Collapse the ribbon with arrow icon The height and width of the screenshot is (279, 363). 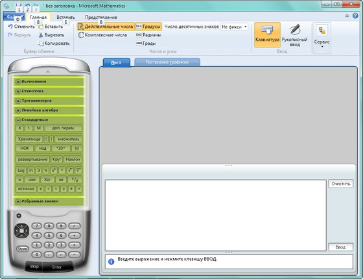[x=347, y=16]
